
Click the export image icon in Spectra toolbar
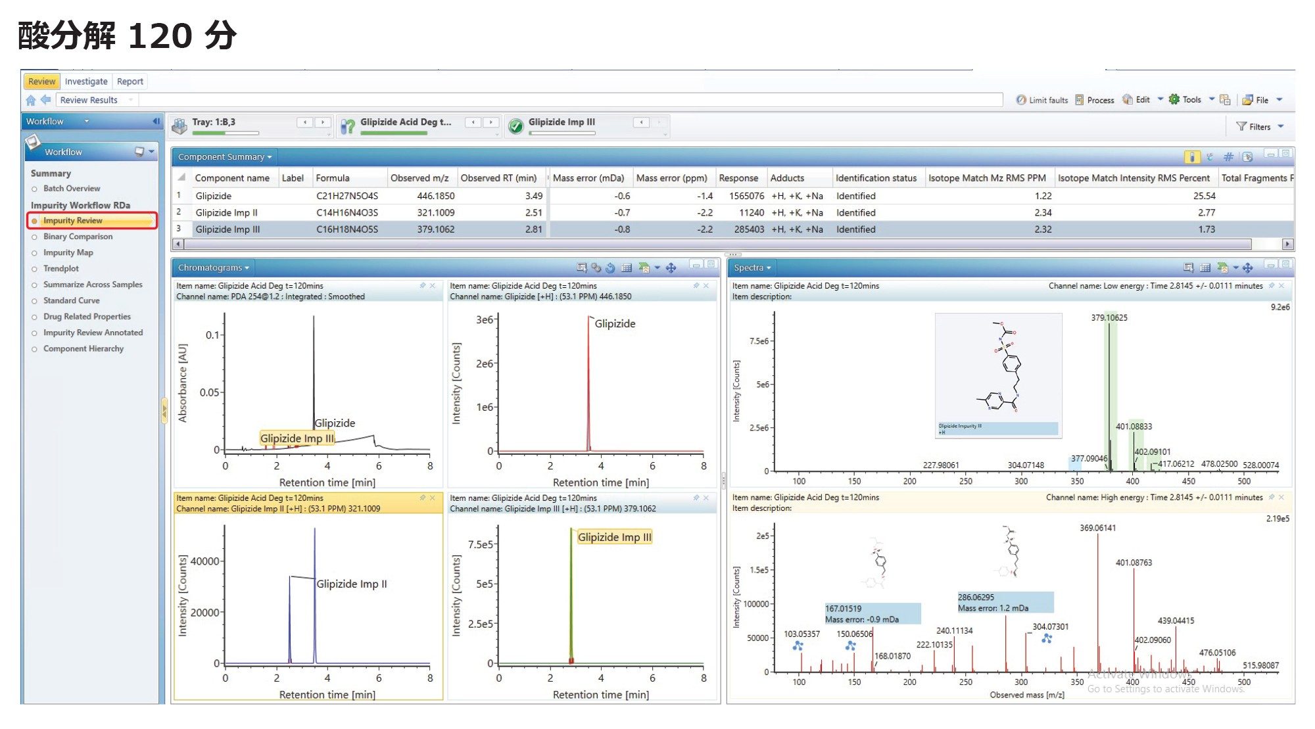[1222, 268]
